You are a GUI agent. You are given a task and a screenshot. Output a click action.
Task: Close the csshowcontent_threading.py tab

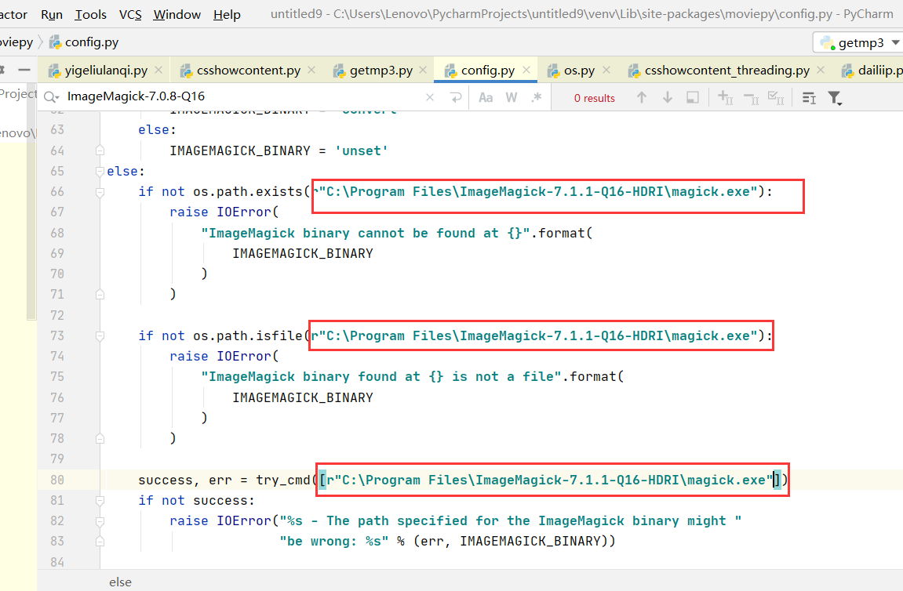[821, 70]
